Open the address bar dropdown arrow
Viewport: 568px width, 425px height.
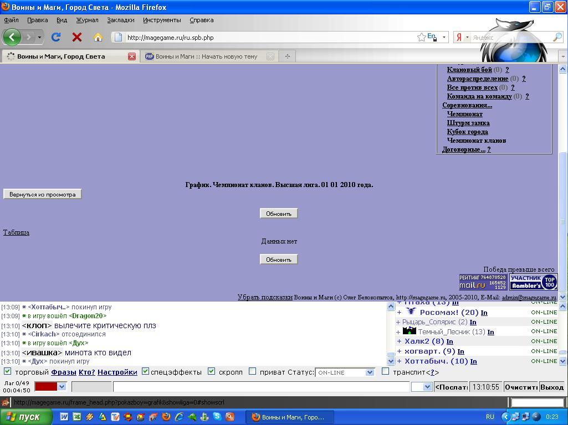[444, 37]
